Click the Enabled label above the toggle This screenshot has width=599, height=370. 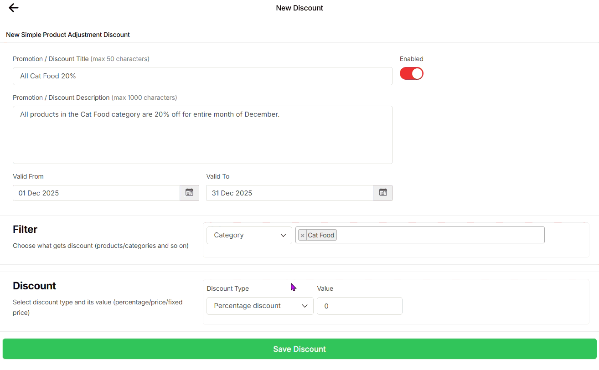pyautogui.click(x=411, y=59)
